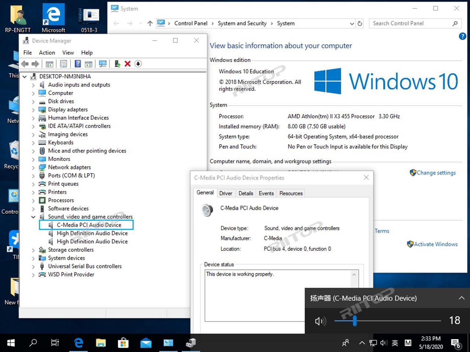Click the 英 input language indicator
Screen dimensions: 470x352
(x=395, y=343)
